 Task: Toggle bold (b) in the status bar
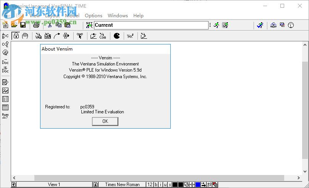pos(156,185)
